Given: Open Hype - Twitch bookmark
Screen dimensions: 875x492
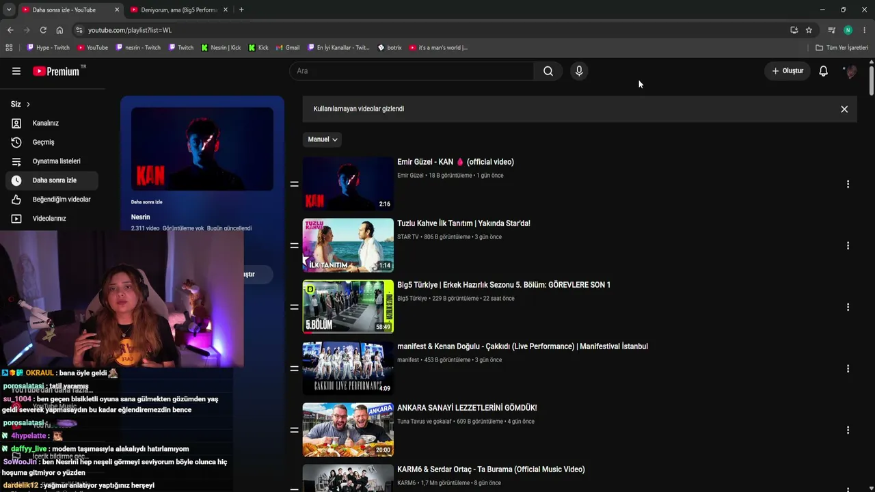Looking at the screenshot, I should tap(48, 48).
